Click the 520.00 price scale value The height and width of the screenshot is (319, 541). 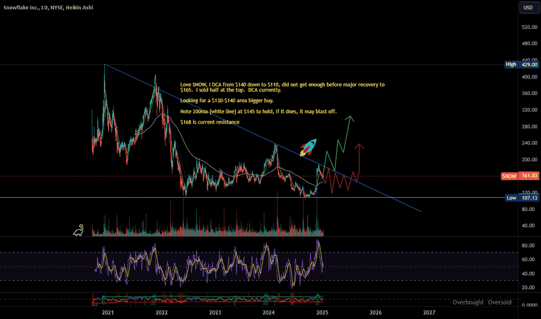pos(529,27)
